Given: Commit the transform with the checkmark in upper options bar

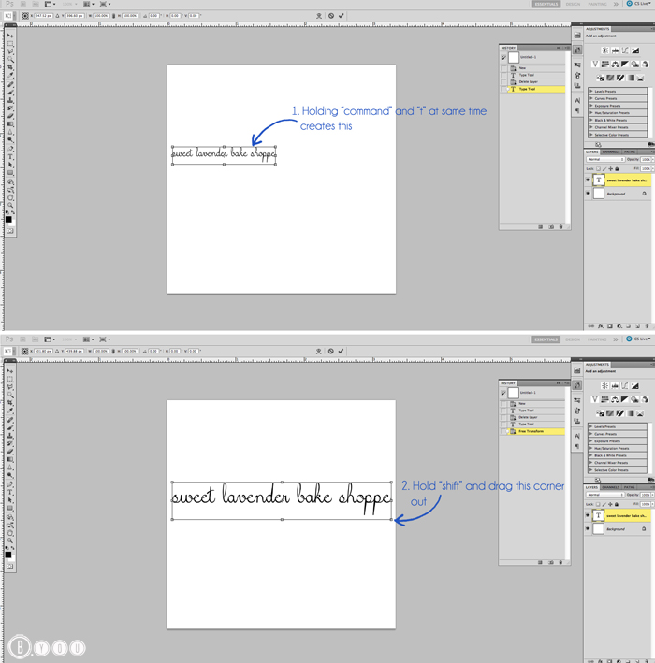Looking at the screenshot, I should coord(341,16).
